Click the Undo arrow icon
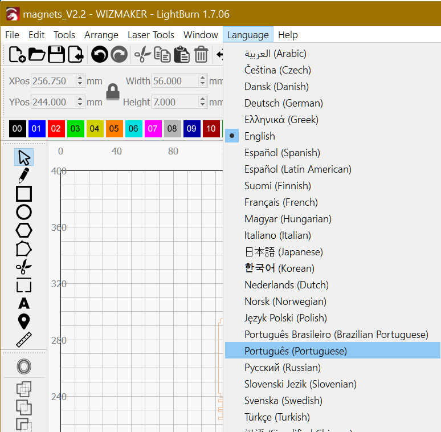This screenshot has height=432, width=441. click(x=100, y=54)
